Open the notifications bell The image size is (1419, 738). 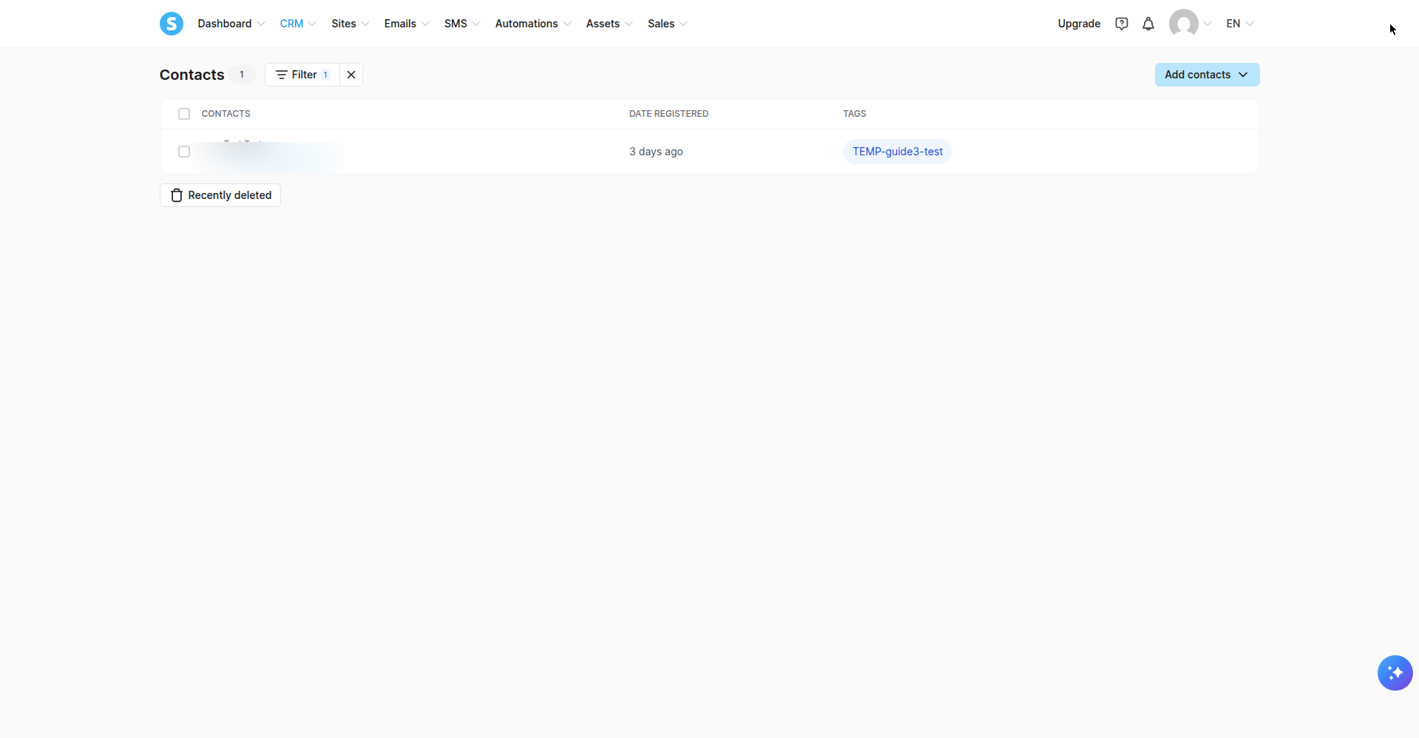(x=1148, y=24)
